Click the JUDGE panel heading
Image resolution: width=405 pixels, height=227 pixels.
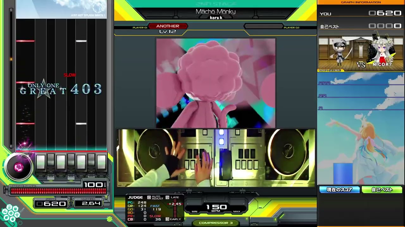(135, 197)
